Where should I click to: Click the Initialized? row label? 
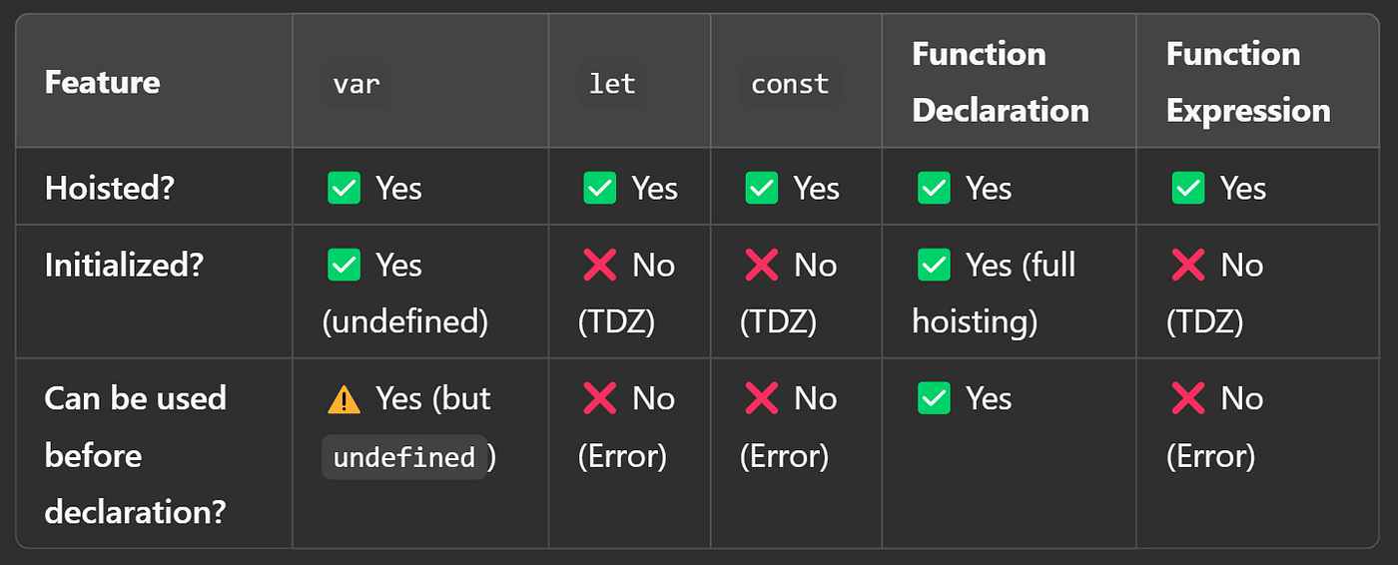(x=123, y=265)
